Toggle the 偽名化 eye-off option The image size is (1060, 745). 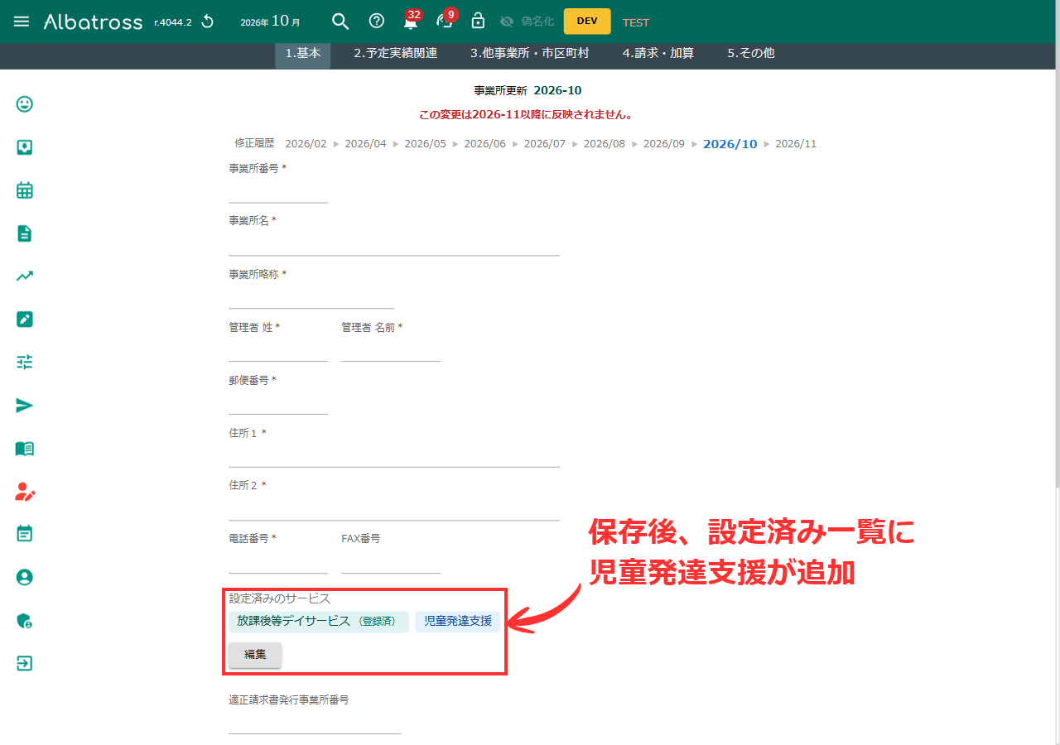click(x=527, y=22)
